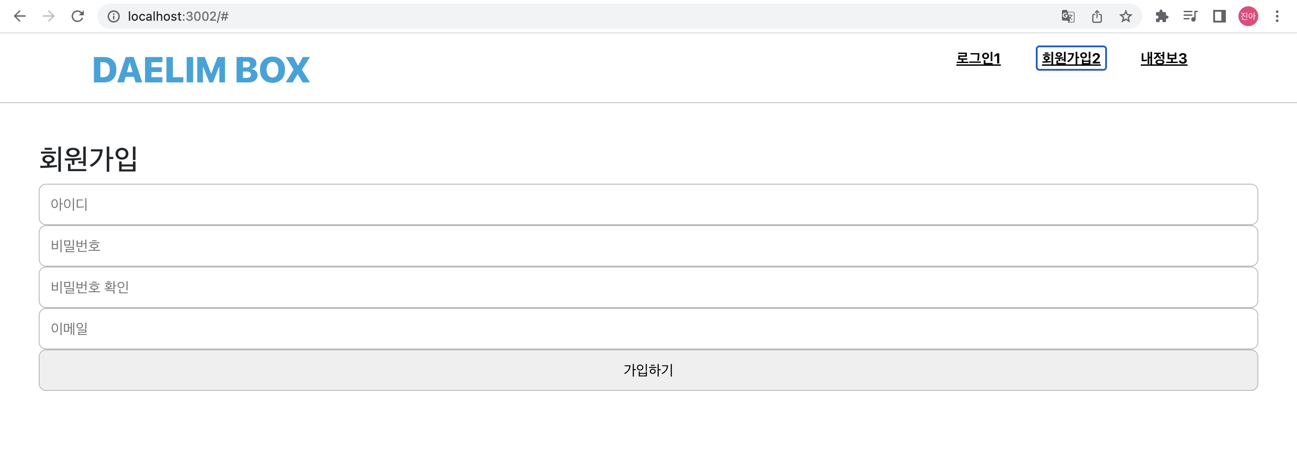Open Chrome three-dot menu

(1277, 17)
